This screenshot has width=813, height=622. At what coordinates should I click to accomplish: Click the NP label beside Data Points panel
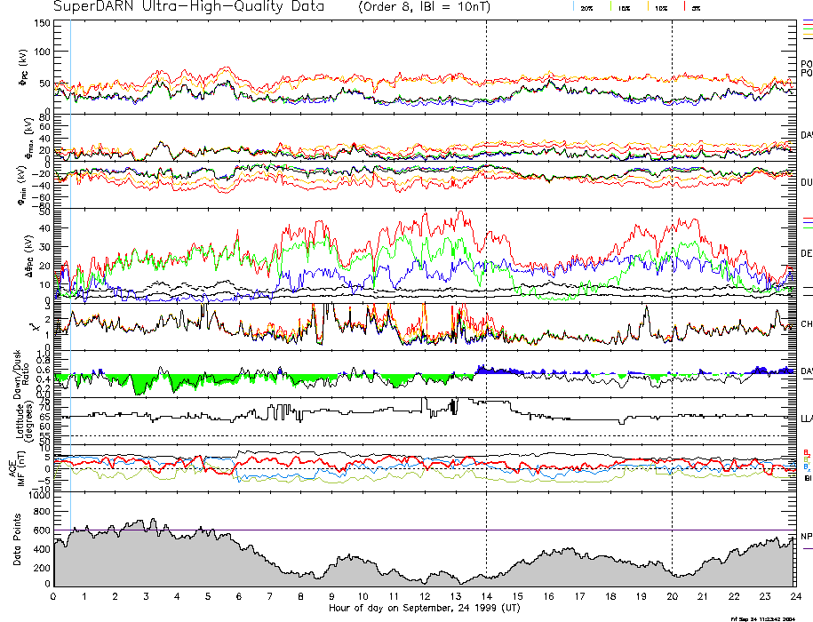click(x=807, y=536)
